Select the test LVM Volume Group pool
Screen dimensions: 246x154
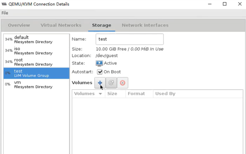[x=37, y=73]
